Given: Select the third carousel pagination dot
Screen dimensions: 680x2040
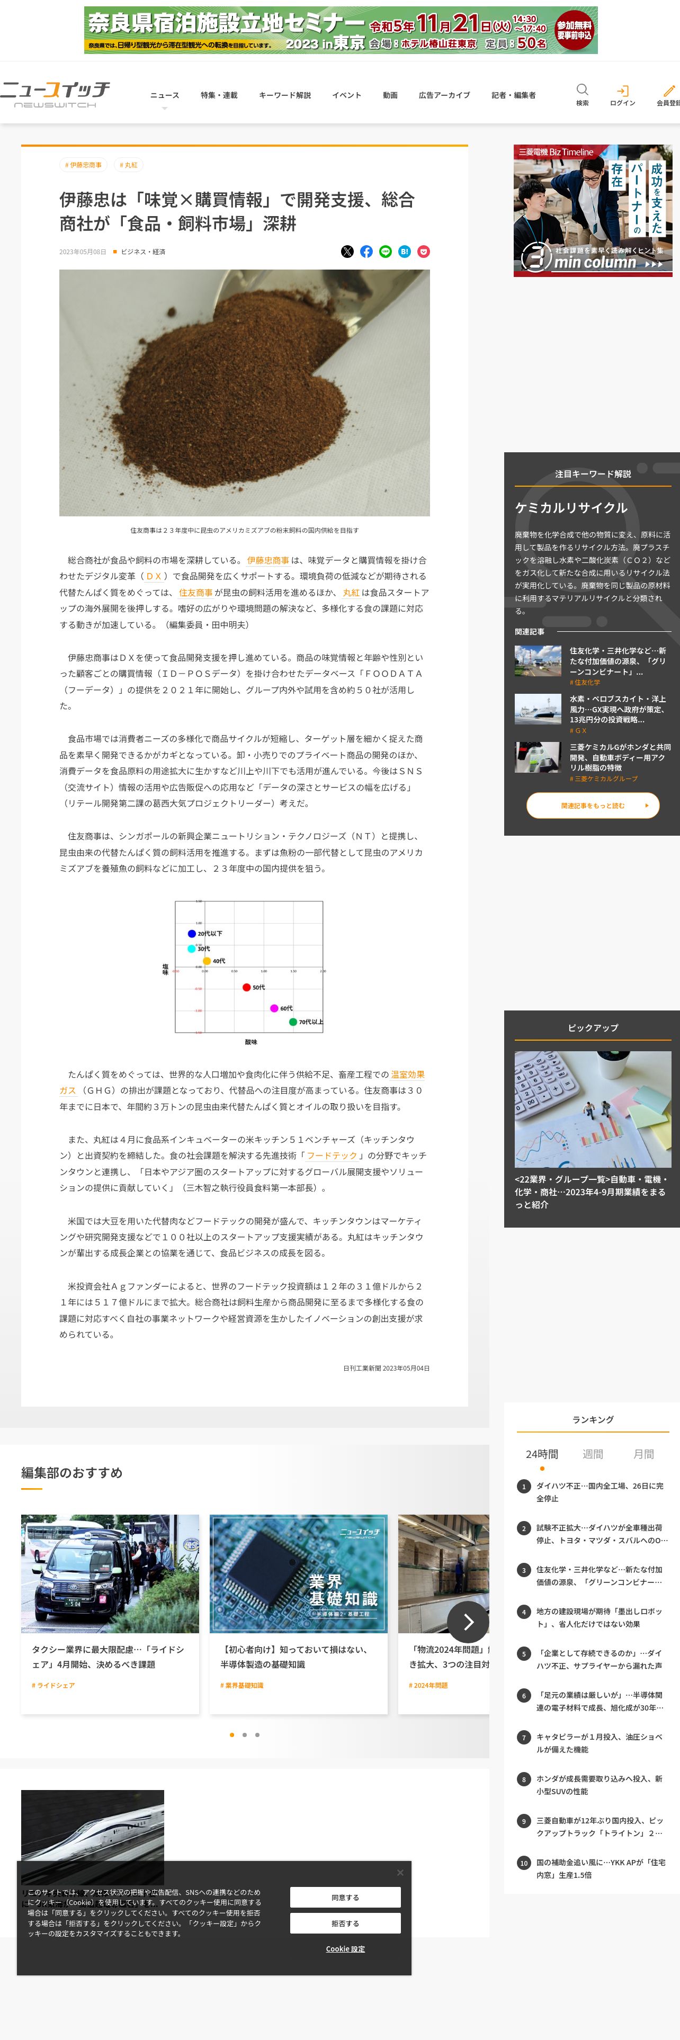Looking at the screenshot, I should 256,1735.
